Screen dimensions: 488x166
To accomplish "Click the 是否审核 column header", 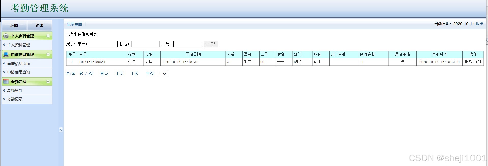I will 402,54.
